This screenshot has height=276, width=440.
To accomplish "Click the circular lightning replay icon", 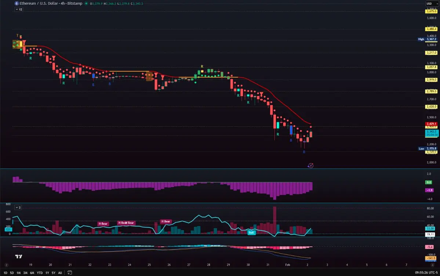I will (310, 166).
